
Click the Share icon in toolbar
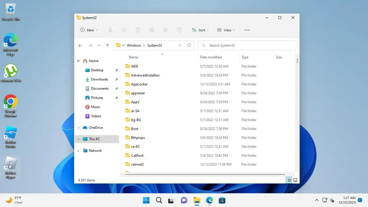[x=166, y=30]
